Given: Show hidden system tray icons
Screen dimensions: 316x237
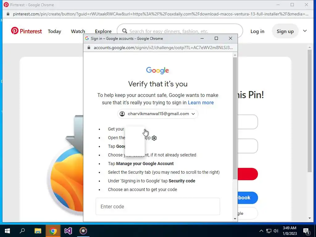Looking at the screenshot, I should [261, 231].
